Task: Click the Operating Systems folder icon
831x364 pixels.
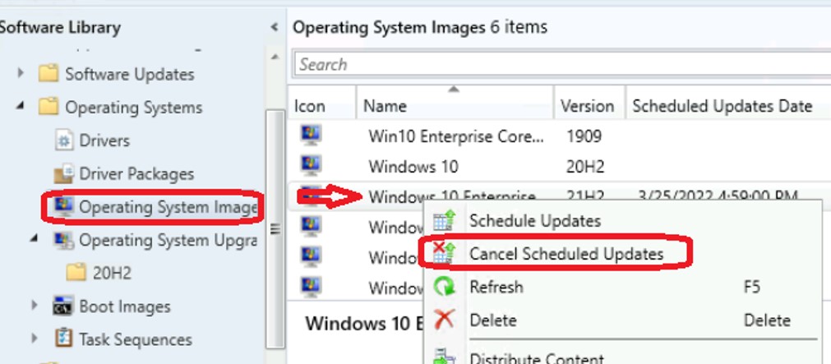Action: tap(48, 107)
